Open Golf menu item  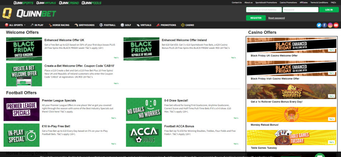pos(126,25)
